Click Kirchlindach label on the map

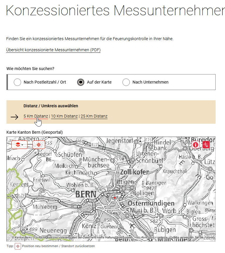pos(79,173)
